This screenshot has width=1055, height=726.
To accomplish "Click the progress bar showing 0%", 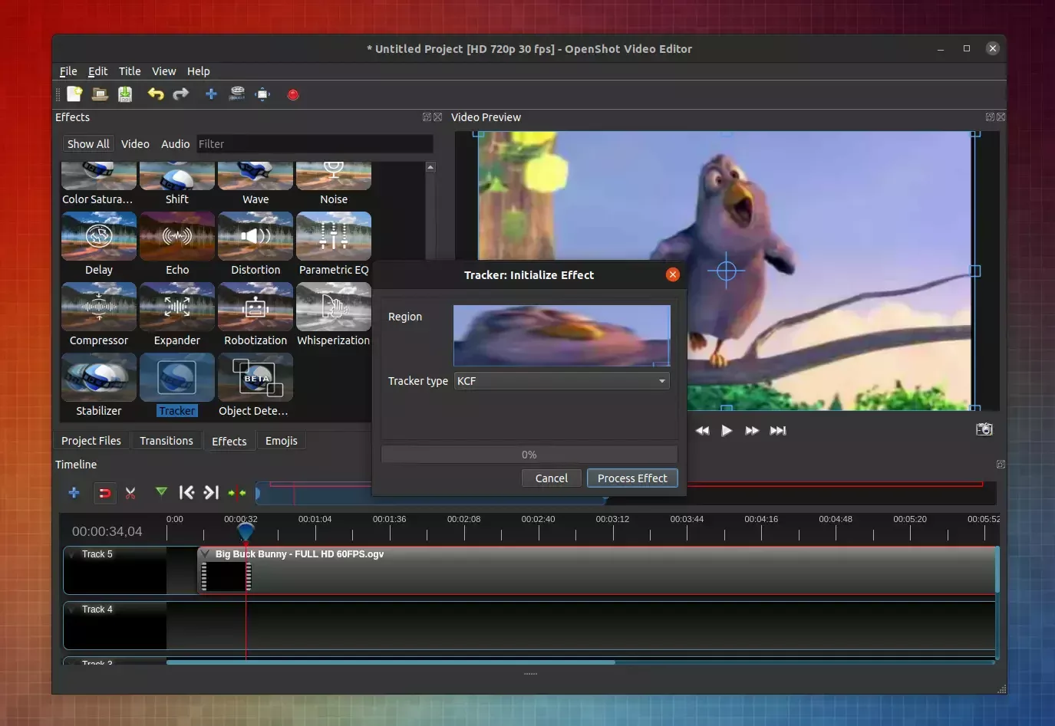I will pyautogui.click(x=529, y=454).
